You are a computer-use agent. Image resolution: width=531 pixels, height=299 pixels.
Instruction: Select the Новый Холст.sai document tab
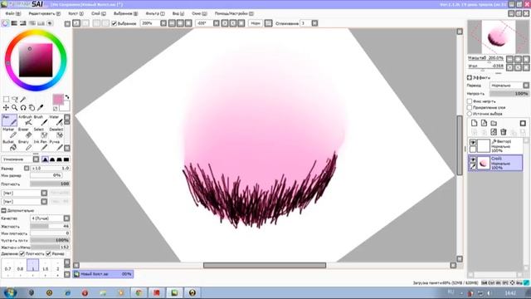(103, 274)
